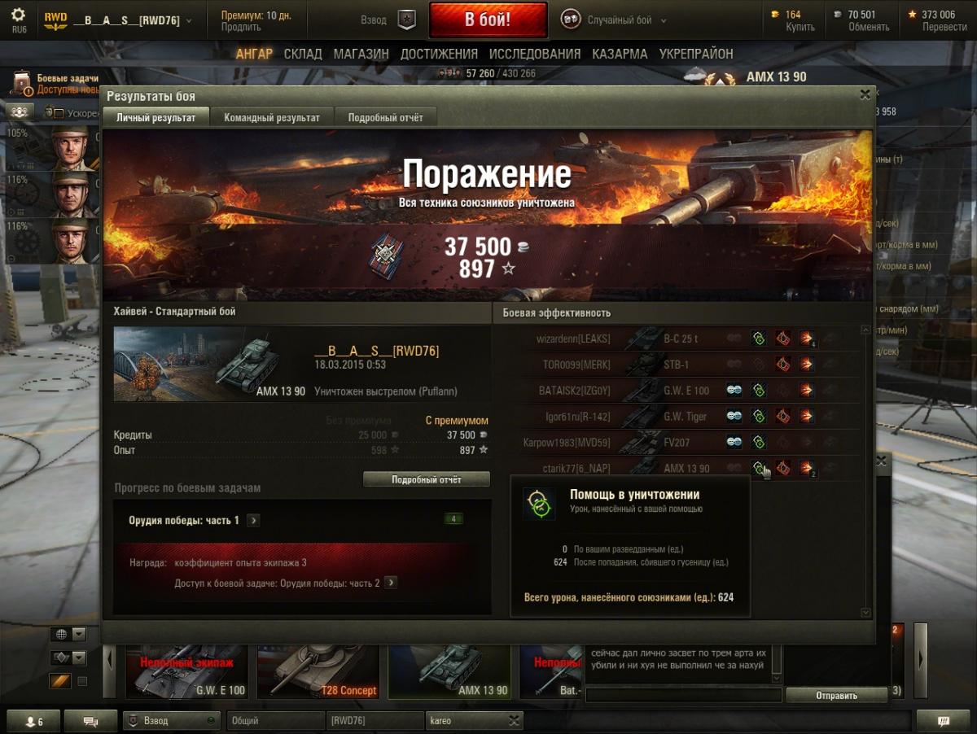Open the chat channels speech-bubble icon

[x=91, y=721]
